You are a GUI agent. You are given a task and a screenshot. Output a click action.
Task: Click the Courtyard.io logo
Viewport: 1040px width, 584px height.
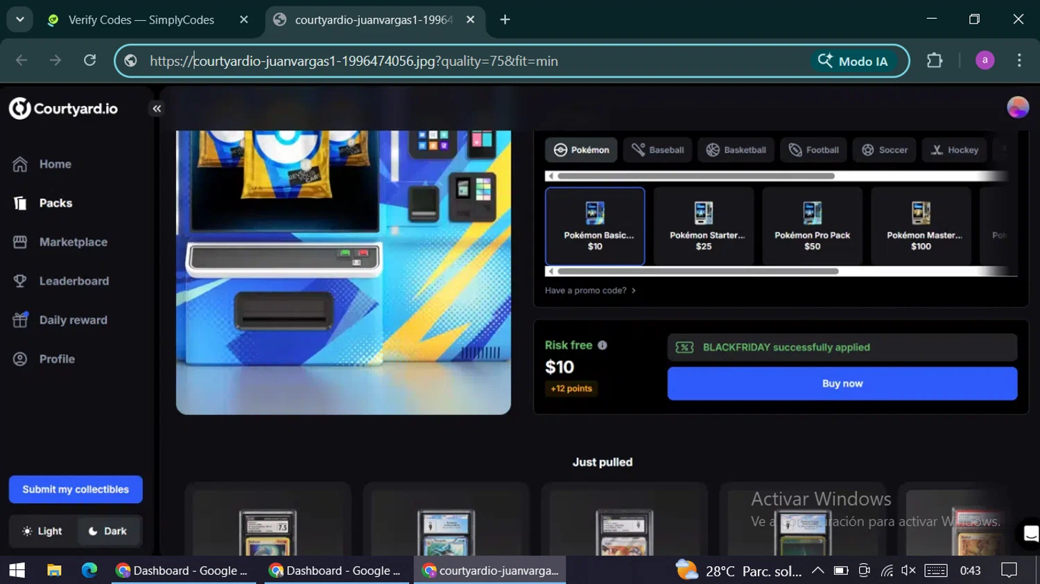coord(63,109)
